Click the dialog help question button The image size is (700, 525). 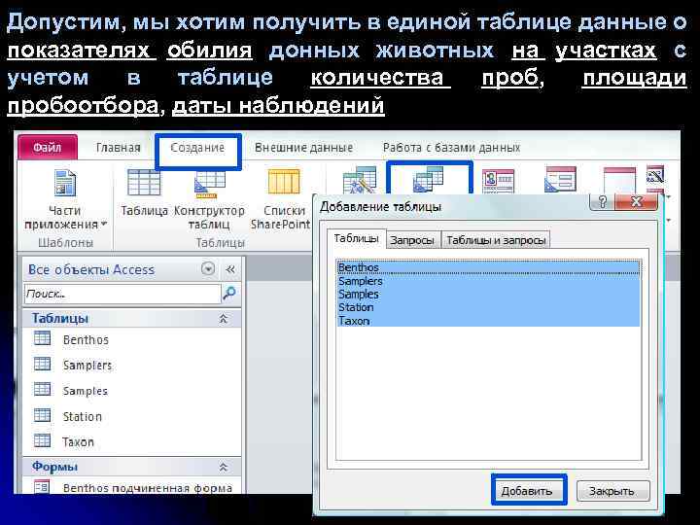pos(602,202)
